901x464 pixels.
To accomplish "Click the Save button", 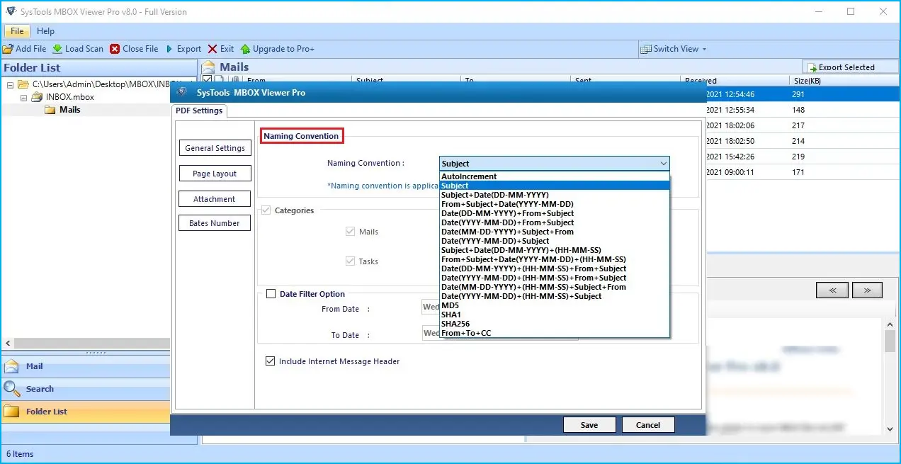I will click(589, 424).
